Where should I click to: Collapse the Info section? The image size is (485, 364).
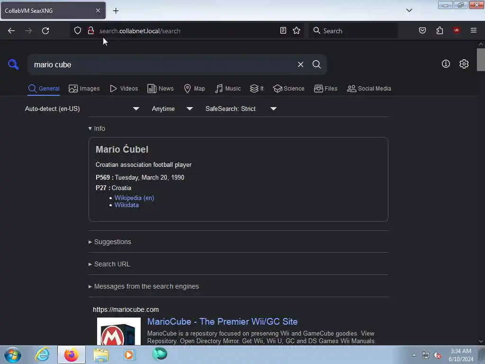(97, 128)
